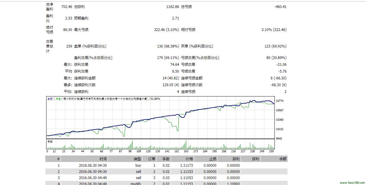366x185 pixels.
Task: Click the 买单 (%获利百分比) label
Action: (x=197, y=46)
